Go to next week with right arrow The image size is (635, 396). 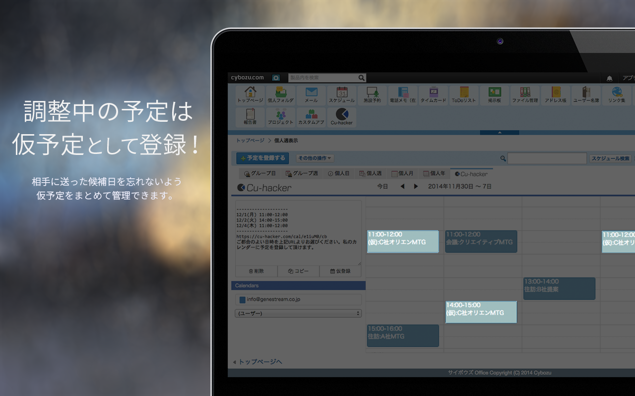pyautogui.click(x=416, y=187)
